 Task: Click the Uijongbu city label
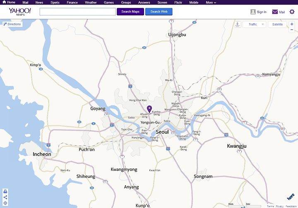tap(177, 35)
